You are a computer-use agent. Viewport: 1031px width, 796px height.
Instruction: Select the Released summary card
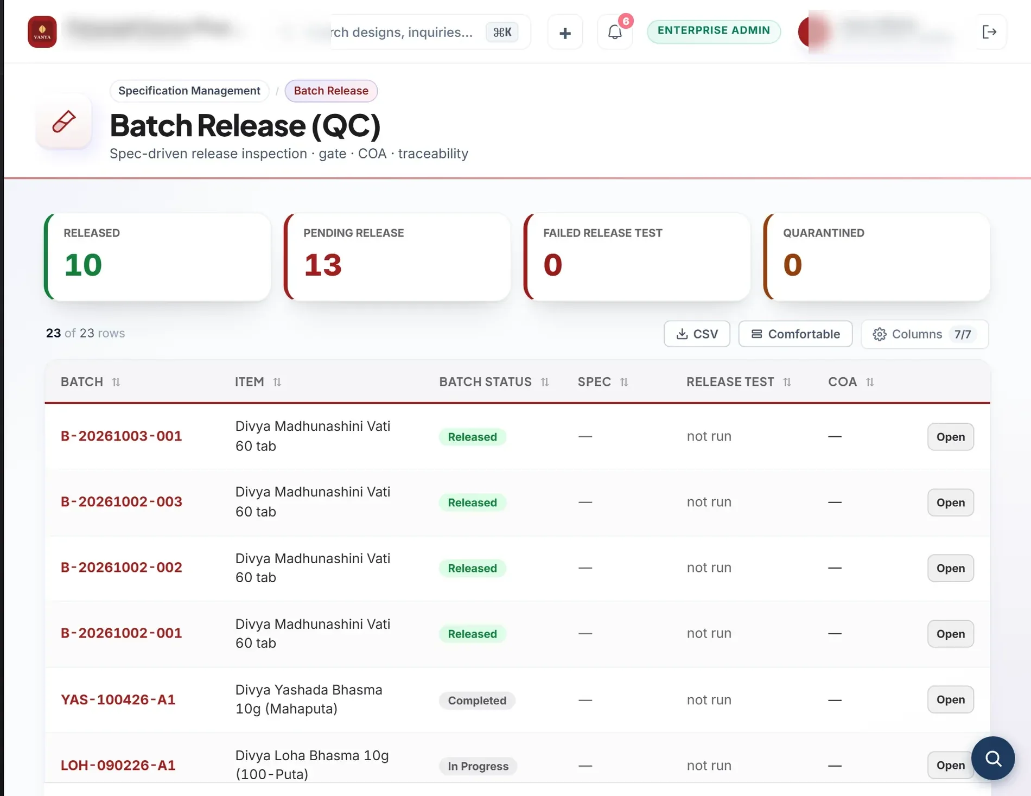(x=157, y=257)
